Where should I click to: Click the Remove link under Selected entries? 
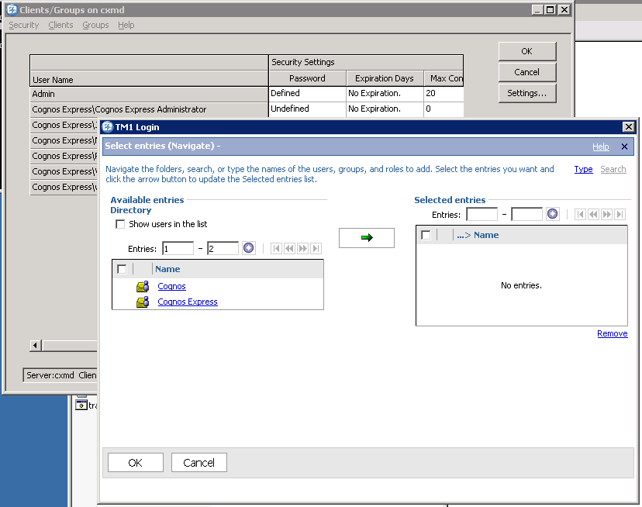(x=612, y=333)
